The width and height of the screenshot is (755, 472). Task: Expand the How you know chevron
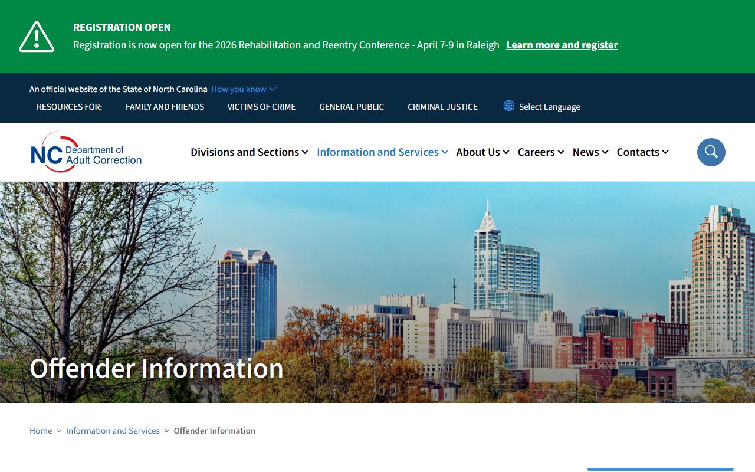(273, 89)
